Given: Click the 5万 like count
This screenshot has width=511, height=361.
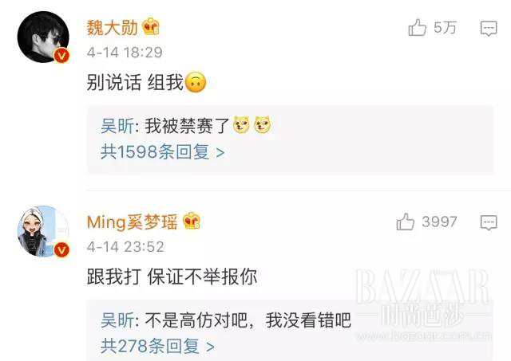Looking at the screenshot, I should click(x=445, y=28).
